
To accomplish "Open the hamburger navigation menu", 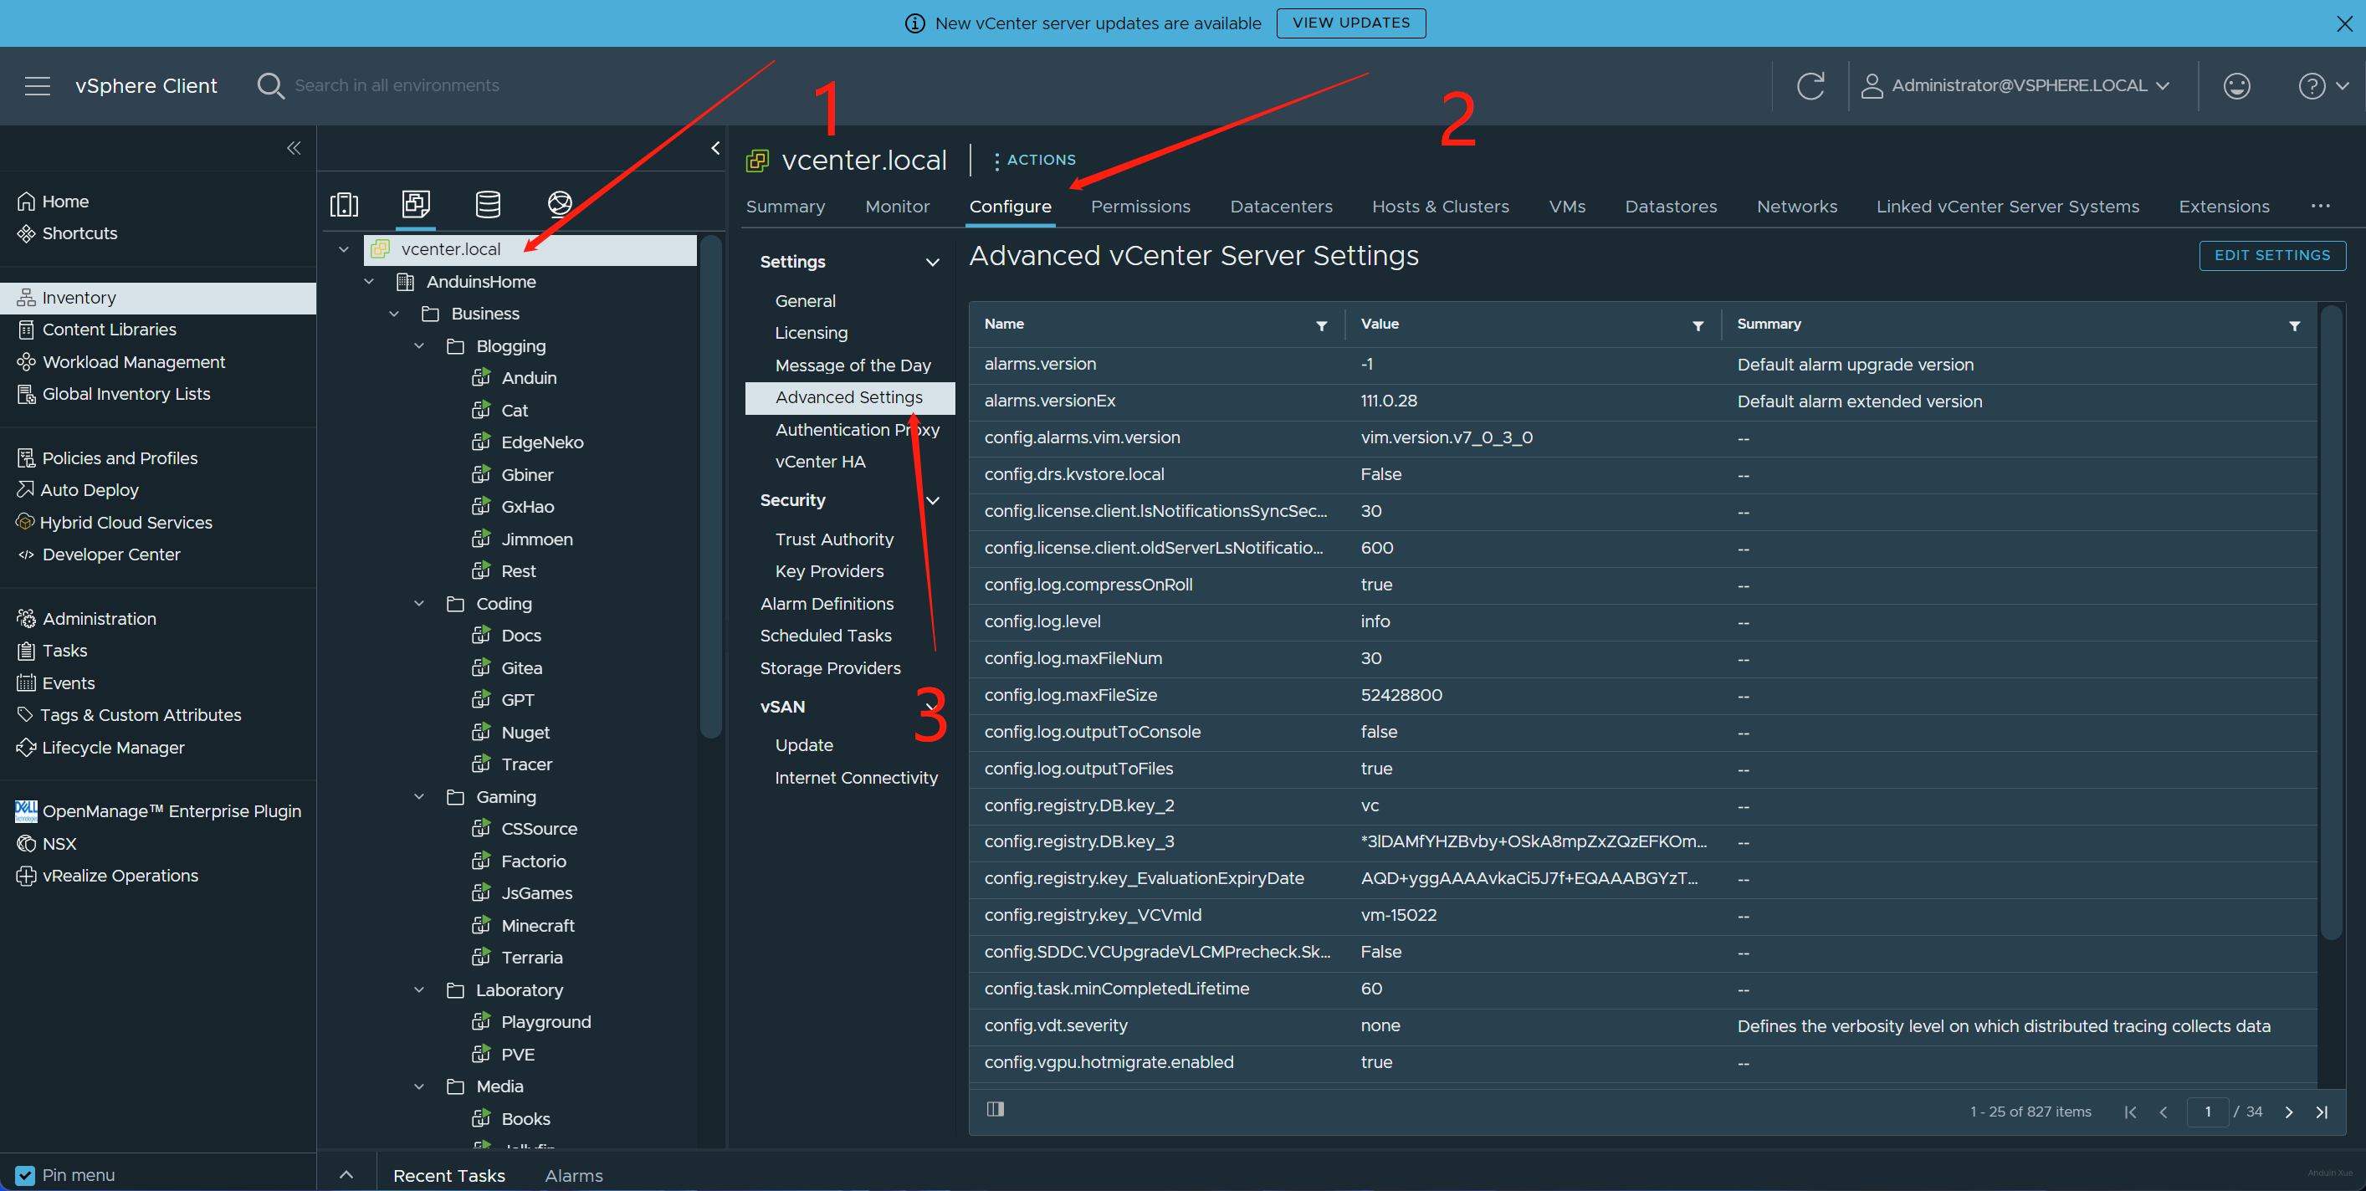I will coord(38,86).
